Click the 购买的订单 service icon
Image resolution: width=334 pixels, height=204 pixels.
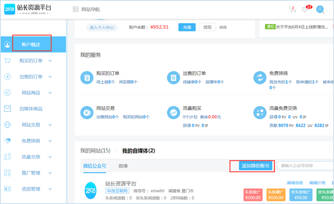[87, 78]
